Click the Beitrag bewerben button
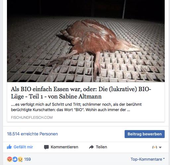The width and height of the screenshot is (170, 165). tap(144, 134)
